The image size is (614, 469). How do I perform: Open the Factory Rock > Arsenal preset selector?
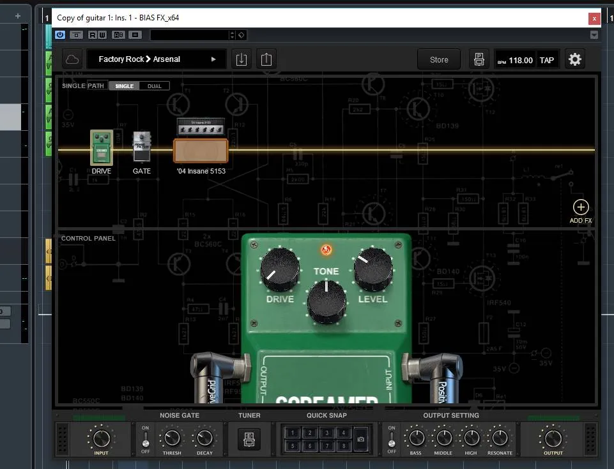(x=157, y=59)
